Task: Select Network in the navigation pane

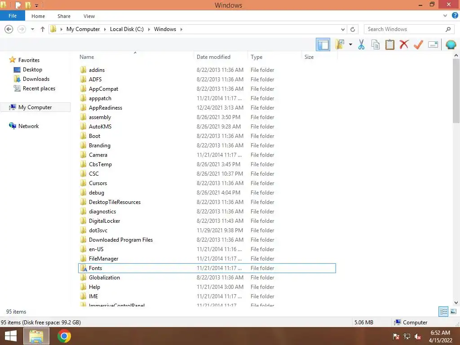Action: [28, 126]
